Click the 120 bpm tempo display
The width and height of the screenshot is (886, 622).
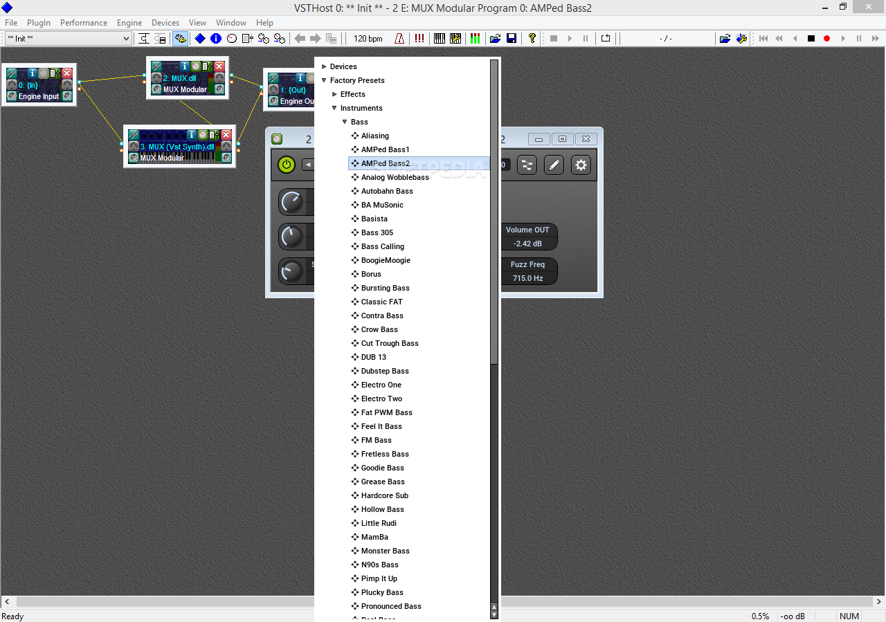pyautogui.click(x=368, y=39)
